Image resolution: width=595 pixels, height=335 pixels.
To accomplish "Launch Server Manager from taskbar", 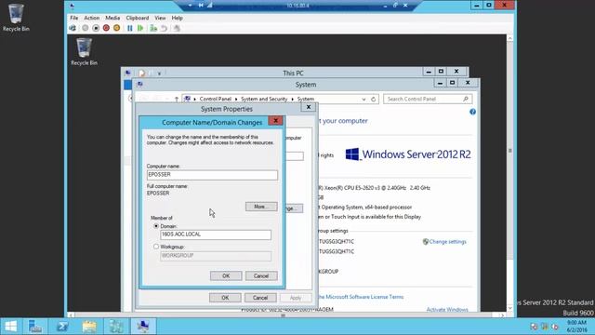I will pyautogui.click(x=35, y=327).
